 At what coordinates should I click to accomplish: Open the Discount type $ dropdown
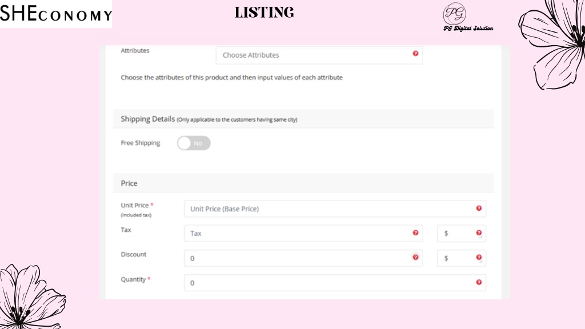click(x=461, y=258)
